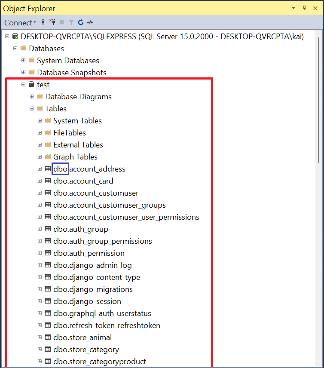Expand dbo.auth_permission table node

[x=40, y=253]
